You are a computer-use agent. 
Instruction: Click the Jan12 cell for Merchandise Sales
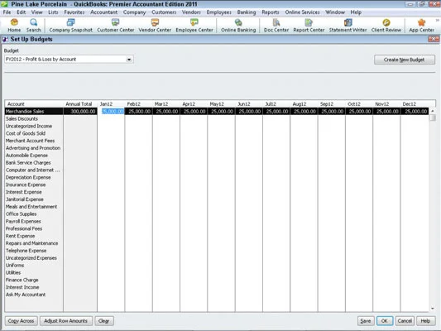tap(111, 112)
